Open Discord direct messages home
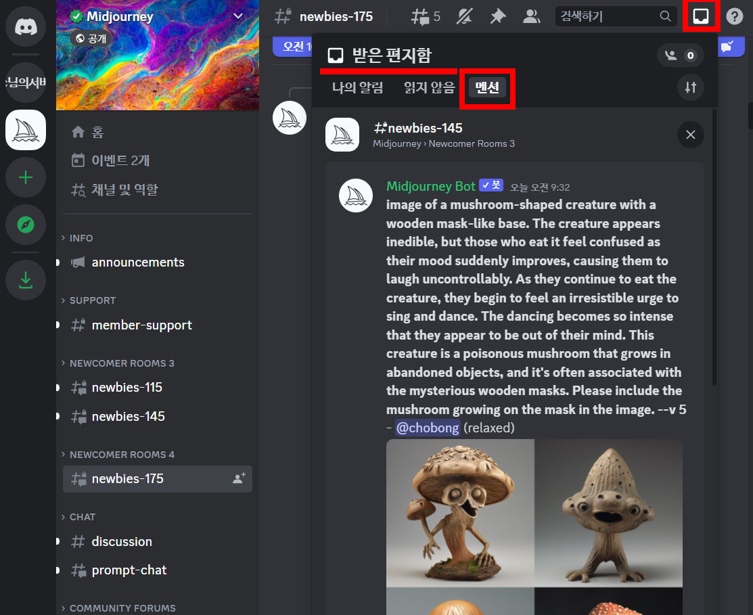The image size is (753, 615). tap(26, 26)
